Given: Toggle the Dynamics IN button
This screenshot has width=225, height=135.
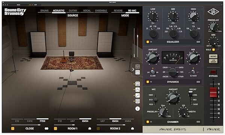Looking at the screenshot, I should click(x=148, y=82).
